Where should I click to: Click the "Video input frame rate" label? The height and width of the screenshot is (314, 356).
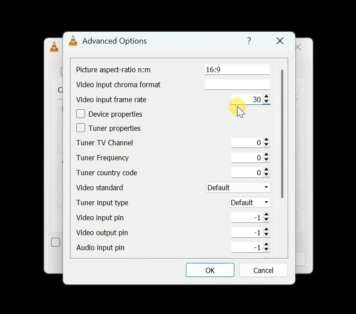tap(111, 100)
